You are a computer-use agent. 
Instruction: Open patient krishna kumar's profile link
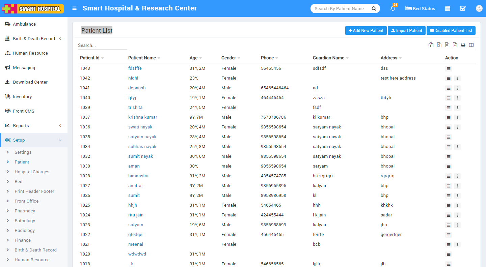pos(142,117)
